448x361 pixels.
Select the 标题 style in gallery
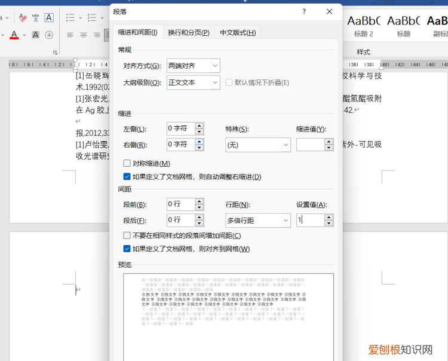pyautogui.click(x=403, y=26)
